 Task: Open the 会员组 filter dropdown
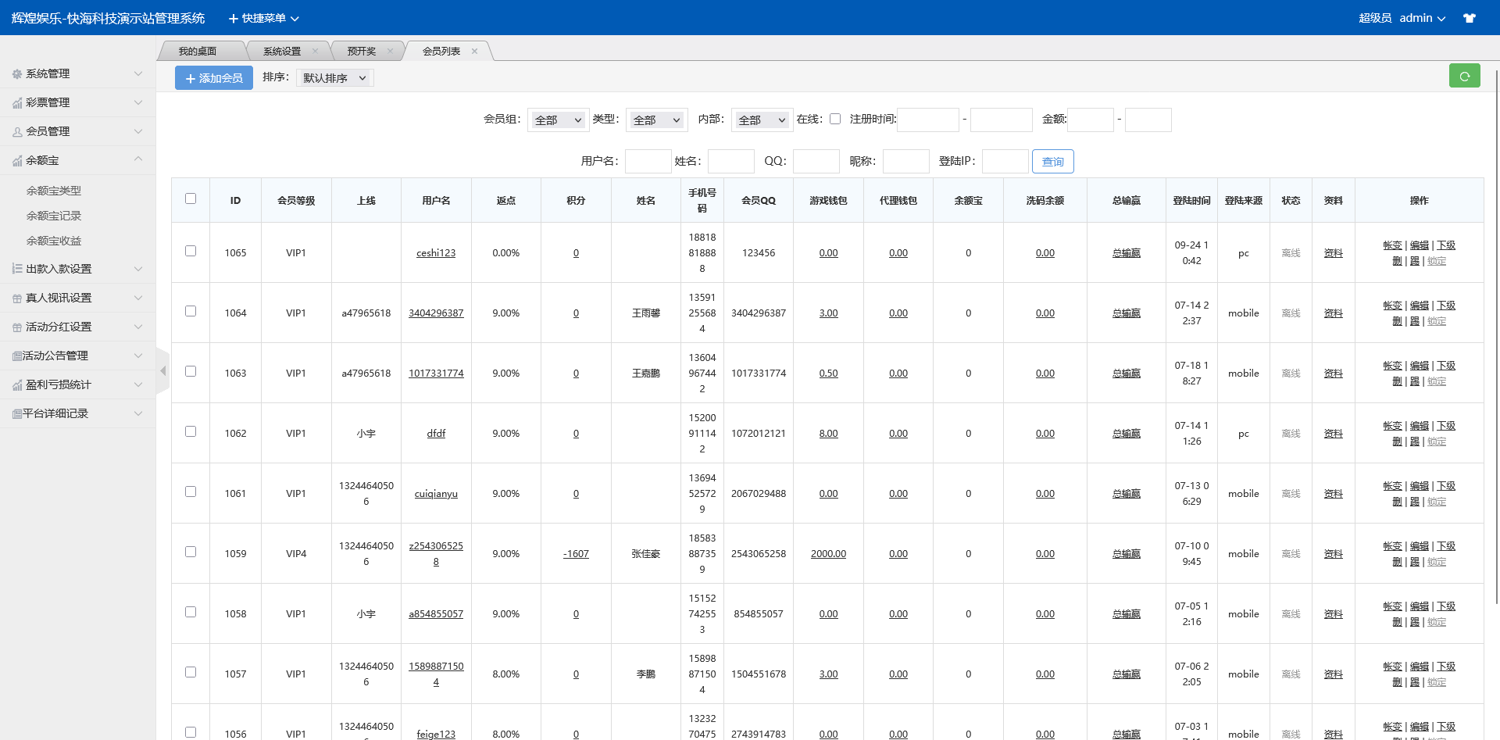point(558,120)
